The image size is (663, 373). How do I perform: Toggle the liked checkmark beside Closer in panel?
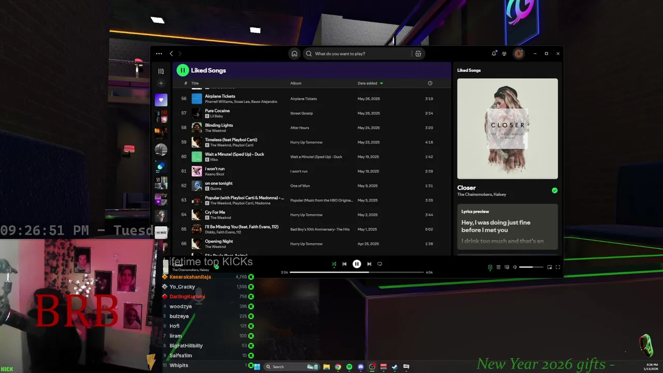pos(554,190)
